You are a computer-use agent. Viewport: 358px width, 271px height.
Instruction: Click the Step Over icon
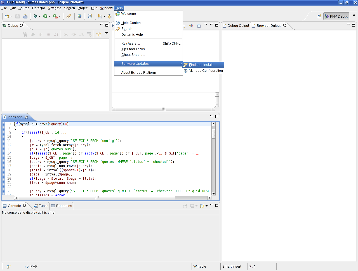click(x=74, y=34)
